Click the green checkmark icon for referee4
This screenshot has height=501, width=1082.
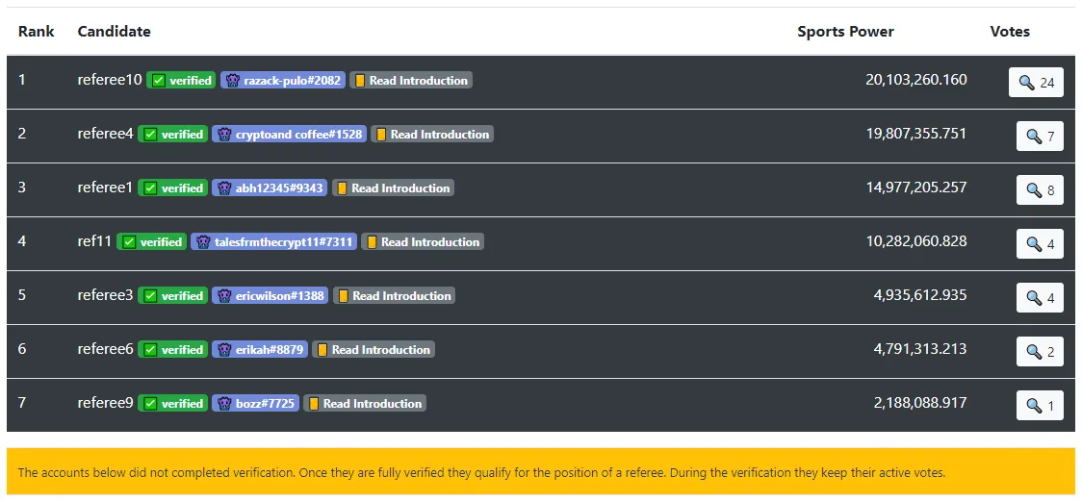click(x=150, y=135)
